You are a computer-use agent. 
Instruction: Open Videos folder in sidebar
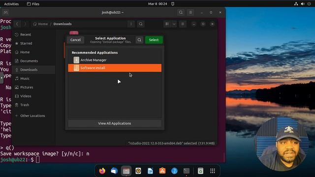pos(33,96)
